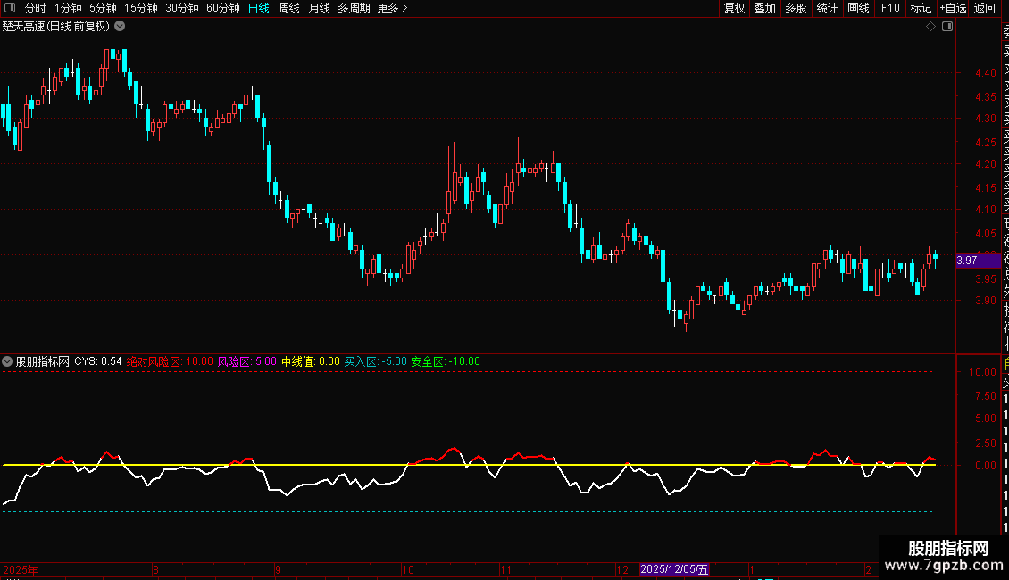
Task: Click the 返回 back button
Action: pos(985,8)
